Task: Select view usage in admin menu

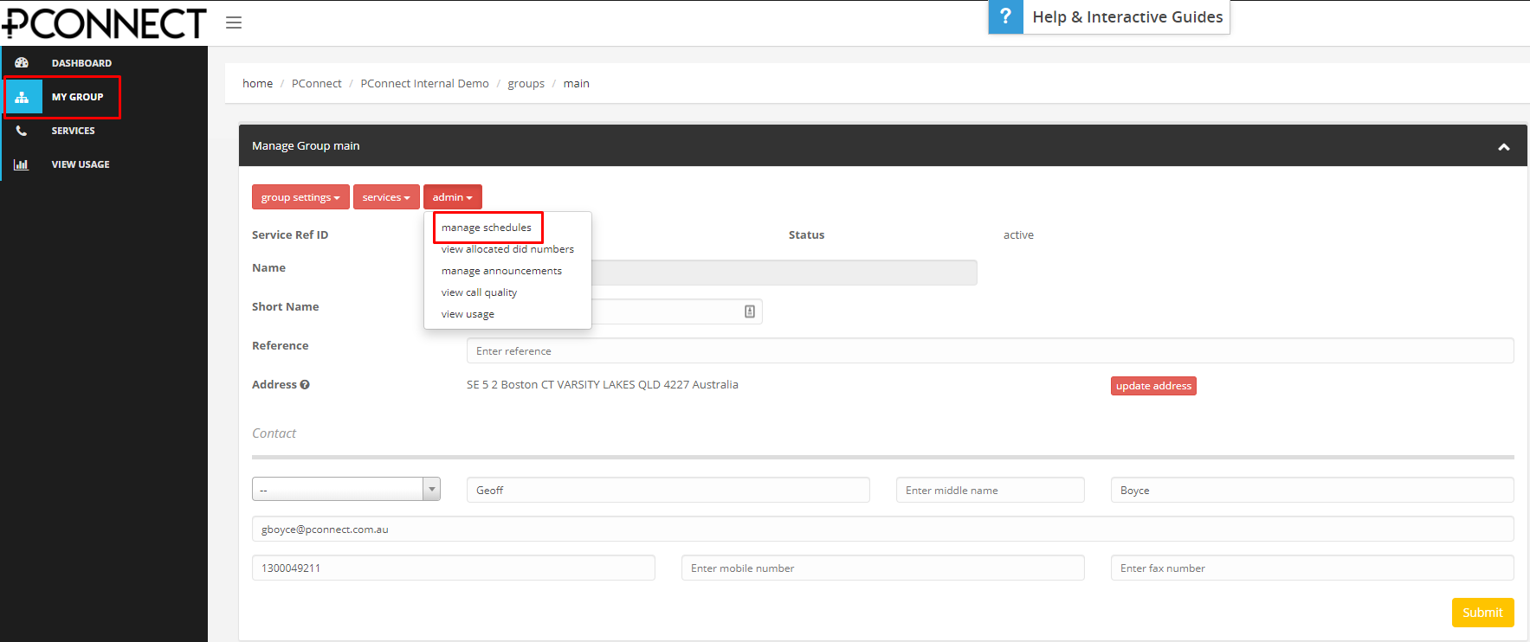Action: tap(468, 314)
